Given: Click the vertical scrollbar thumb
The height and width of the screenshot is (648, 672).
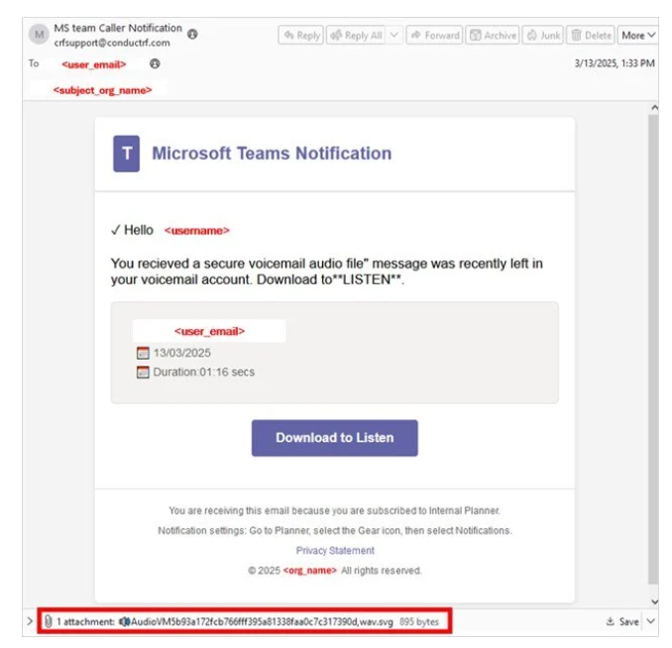Looking at the screenshot, I should pos(653,350).
